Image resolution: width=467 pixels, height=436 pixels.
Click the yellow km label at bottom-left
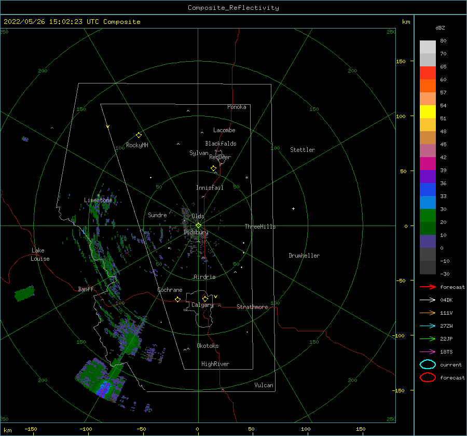(7, 430)
